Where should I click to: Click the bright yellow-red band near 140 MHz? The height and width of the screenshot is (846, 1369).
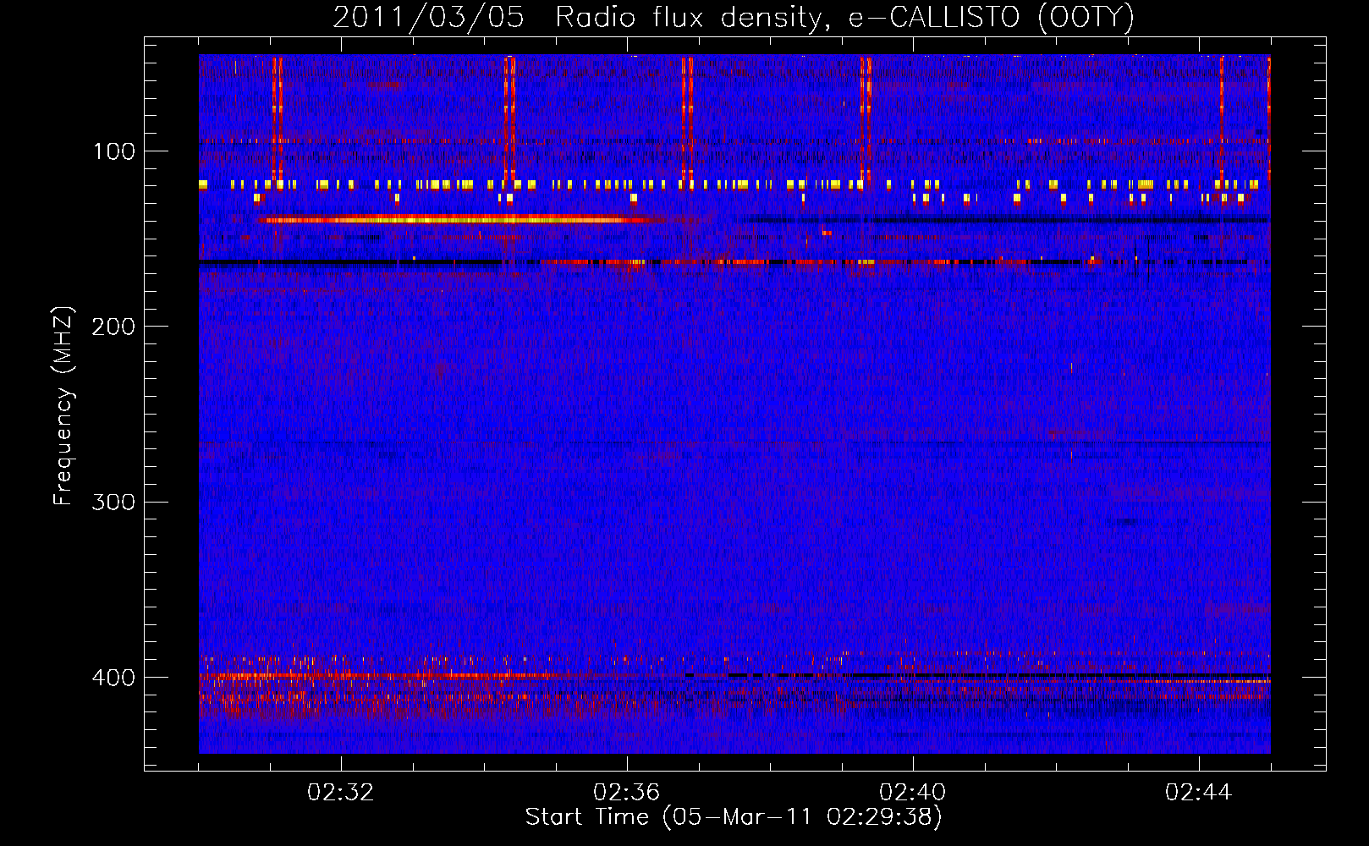(x=461, y=220)
